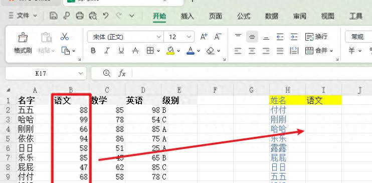Expand the Name Box K17 dropdown
The width and height of the screenshot is (372, 183).
(81, 73)
